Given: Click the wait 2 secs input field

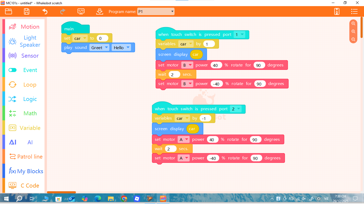Looking at the screenshot, I should pyautogui.click(x=174, y=74).
